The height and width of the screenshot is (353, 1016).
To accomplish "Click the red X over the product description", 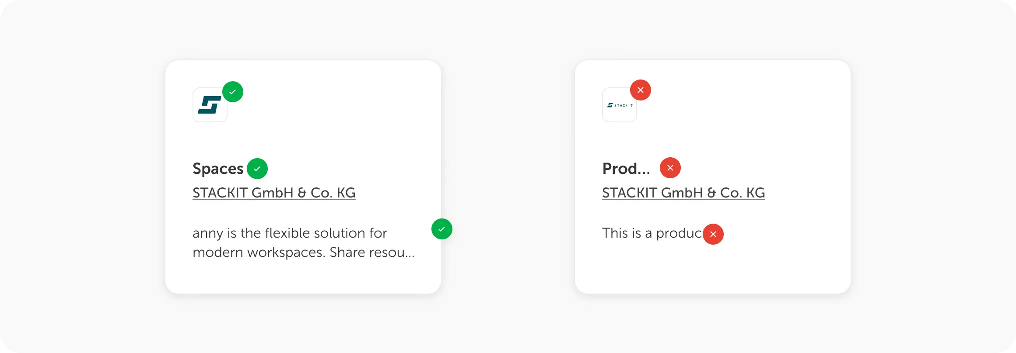I will point(713,234).
